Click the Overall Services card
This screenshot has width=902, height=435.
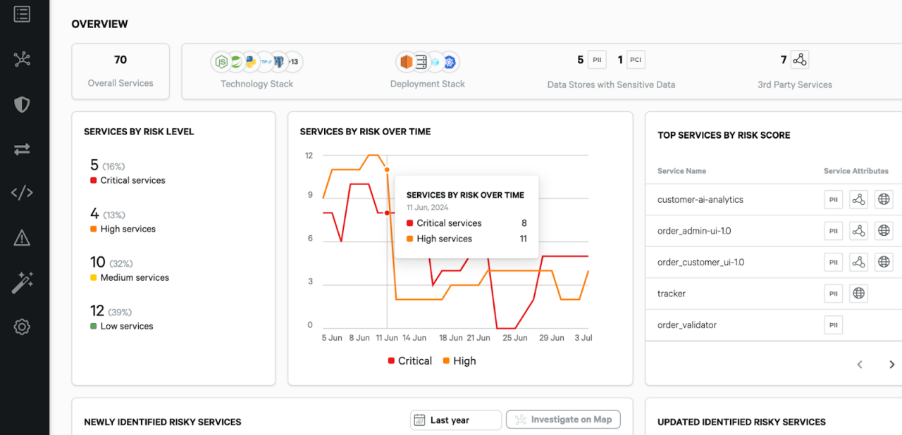(121, 71)
